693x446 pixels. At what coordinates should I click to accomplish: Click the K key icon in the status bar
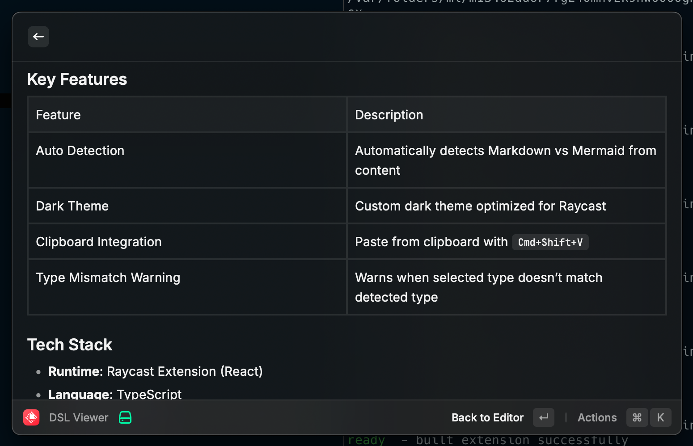coord(660,417)
